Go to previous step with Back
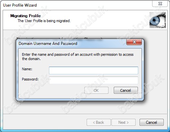Screen dimensions: 170x132 pos(99,122)
